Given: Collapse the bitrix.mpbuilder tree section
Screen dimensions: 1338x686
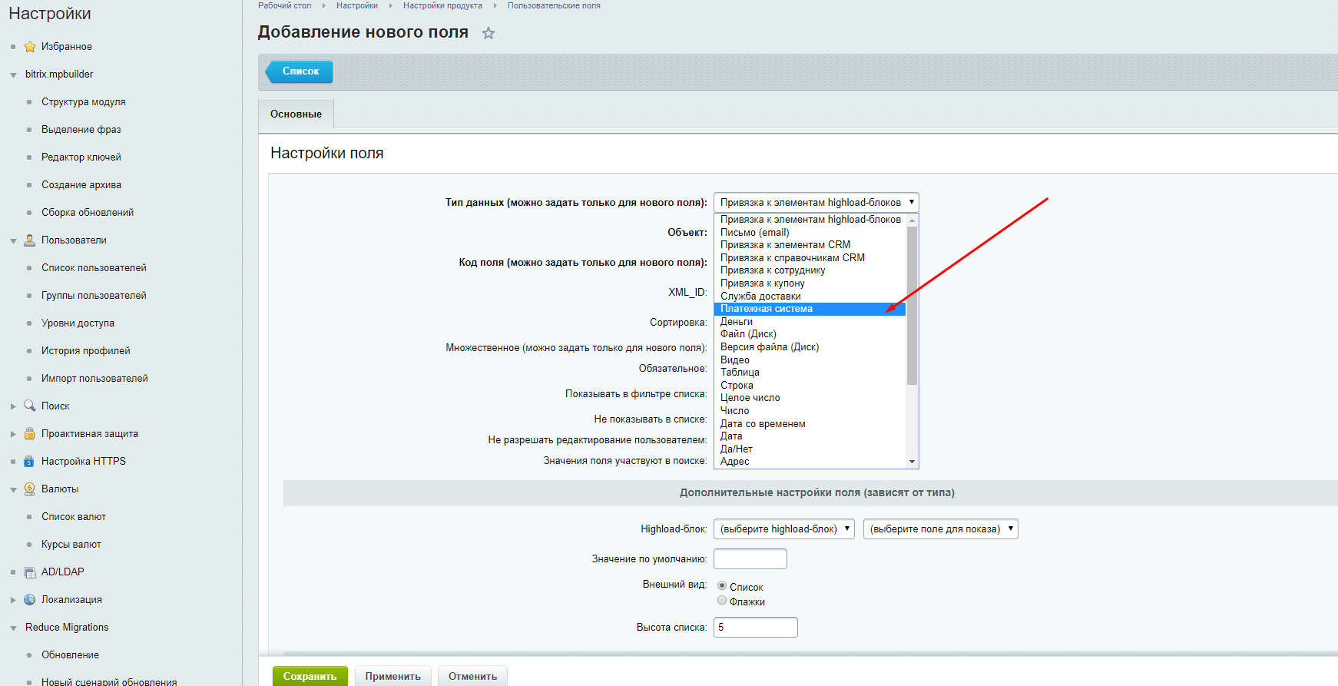Looking at the screenshot, I should tap(13, 75).
